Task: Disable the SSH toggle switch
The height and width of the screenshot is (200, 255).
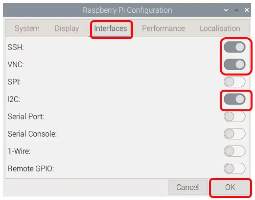Action: 234,47
